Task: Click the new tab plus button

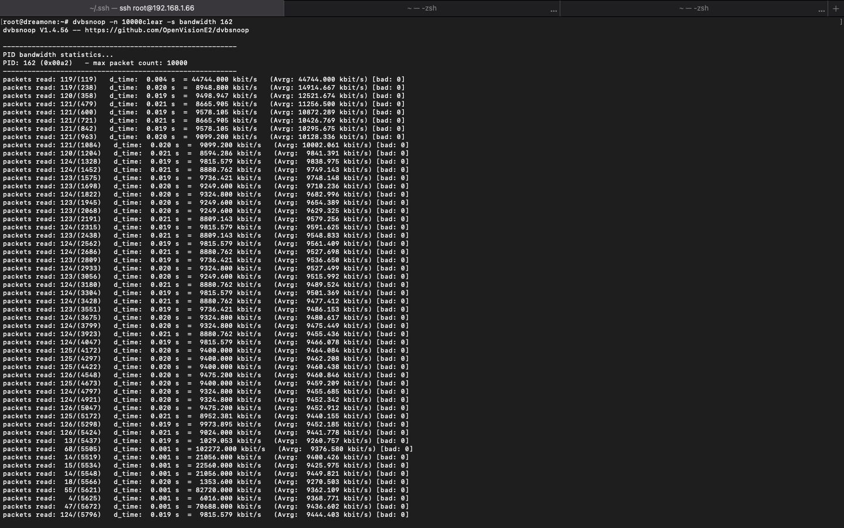Action: [836, 8]
